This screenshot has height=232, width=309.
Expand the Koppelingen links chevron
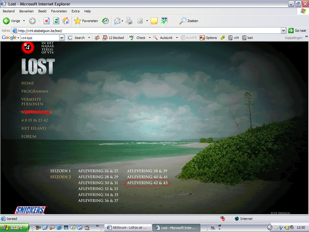tap(306, 37)
